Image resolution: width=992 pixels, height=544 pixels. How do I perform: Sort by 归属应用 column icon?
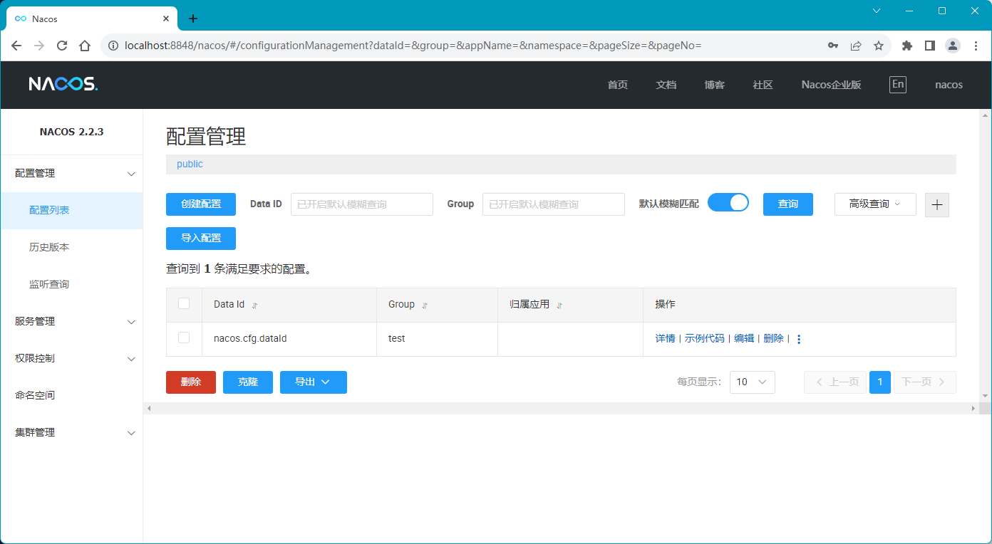tap(559, 305)
